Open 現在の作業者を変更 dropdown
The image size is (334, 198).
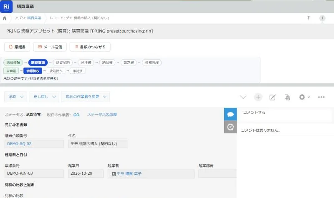pyautogui.click(x=86, y=97)
